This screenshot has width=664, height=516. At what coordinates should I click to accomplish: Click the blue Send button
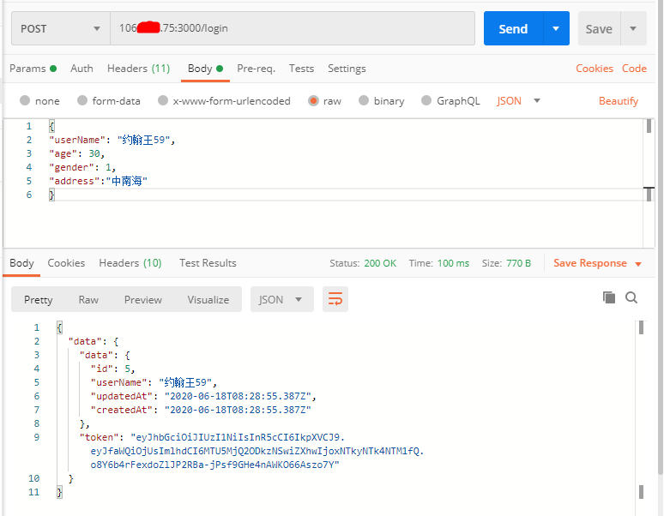(x=513, y=28)
